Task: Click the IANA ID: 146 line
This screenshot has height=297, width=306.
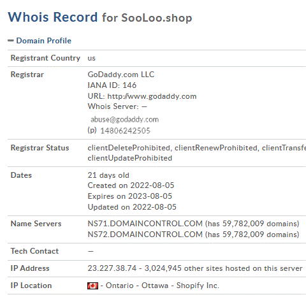Action: 112,85
